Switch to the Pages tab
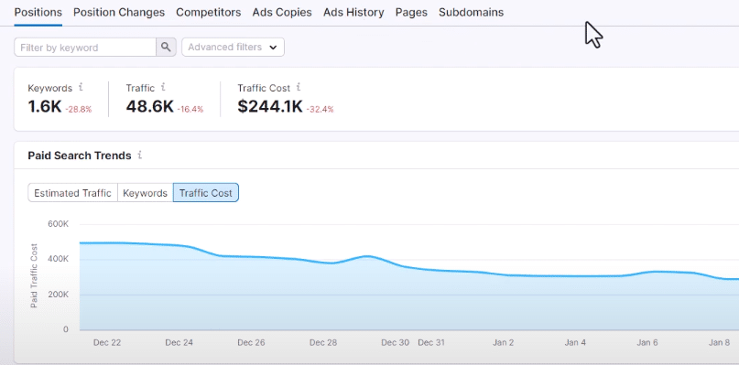Viewport: 739px width, 365px height. (411, 12)
